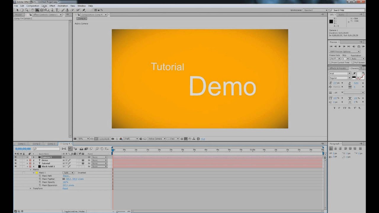Open the Arial font family dropdown
The height and width of the screenshot is (213, 379).
(x=349, y=73)
